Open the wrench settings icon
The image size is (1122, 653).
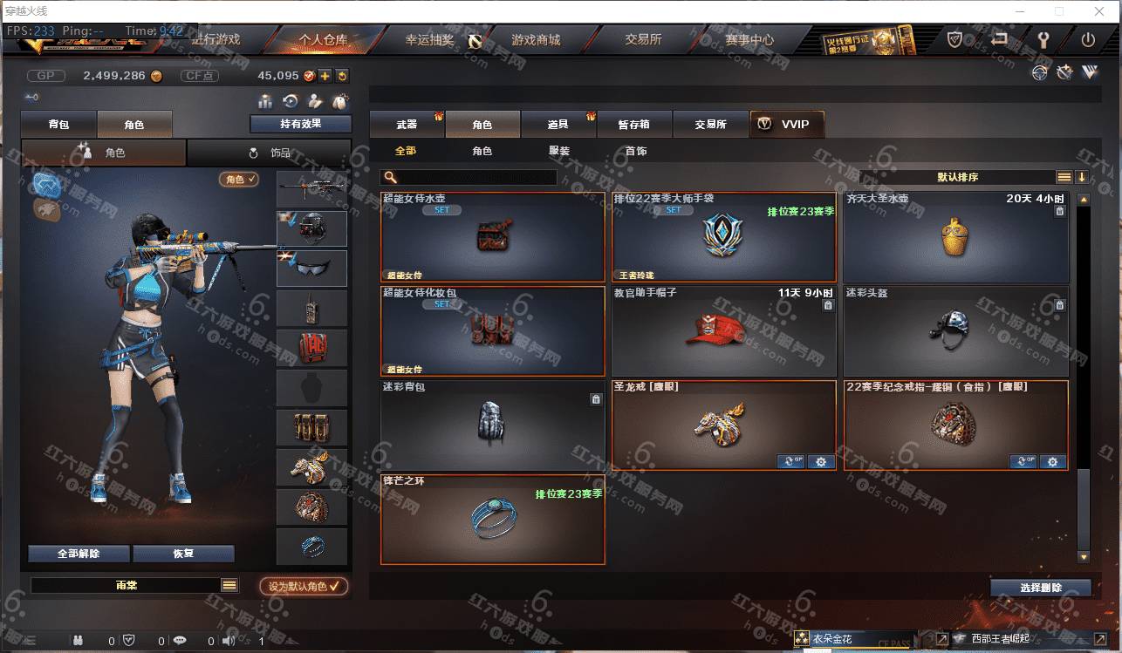(1043, 39)
